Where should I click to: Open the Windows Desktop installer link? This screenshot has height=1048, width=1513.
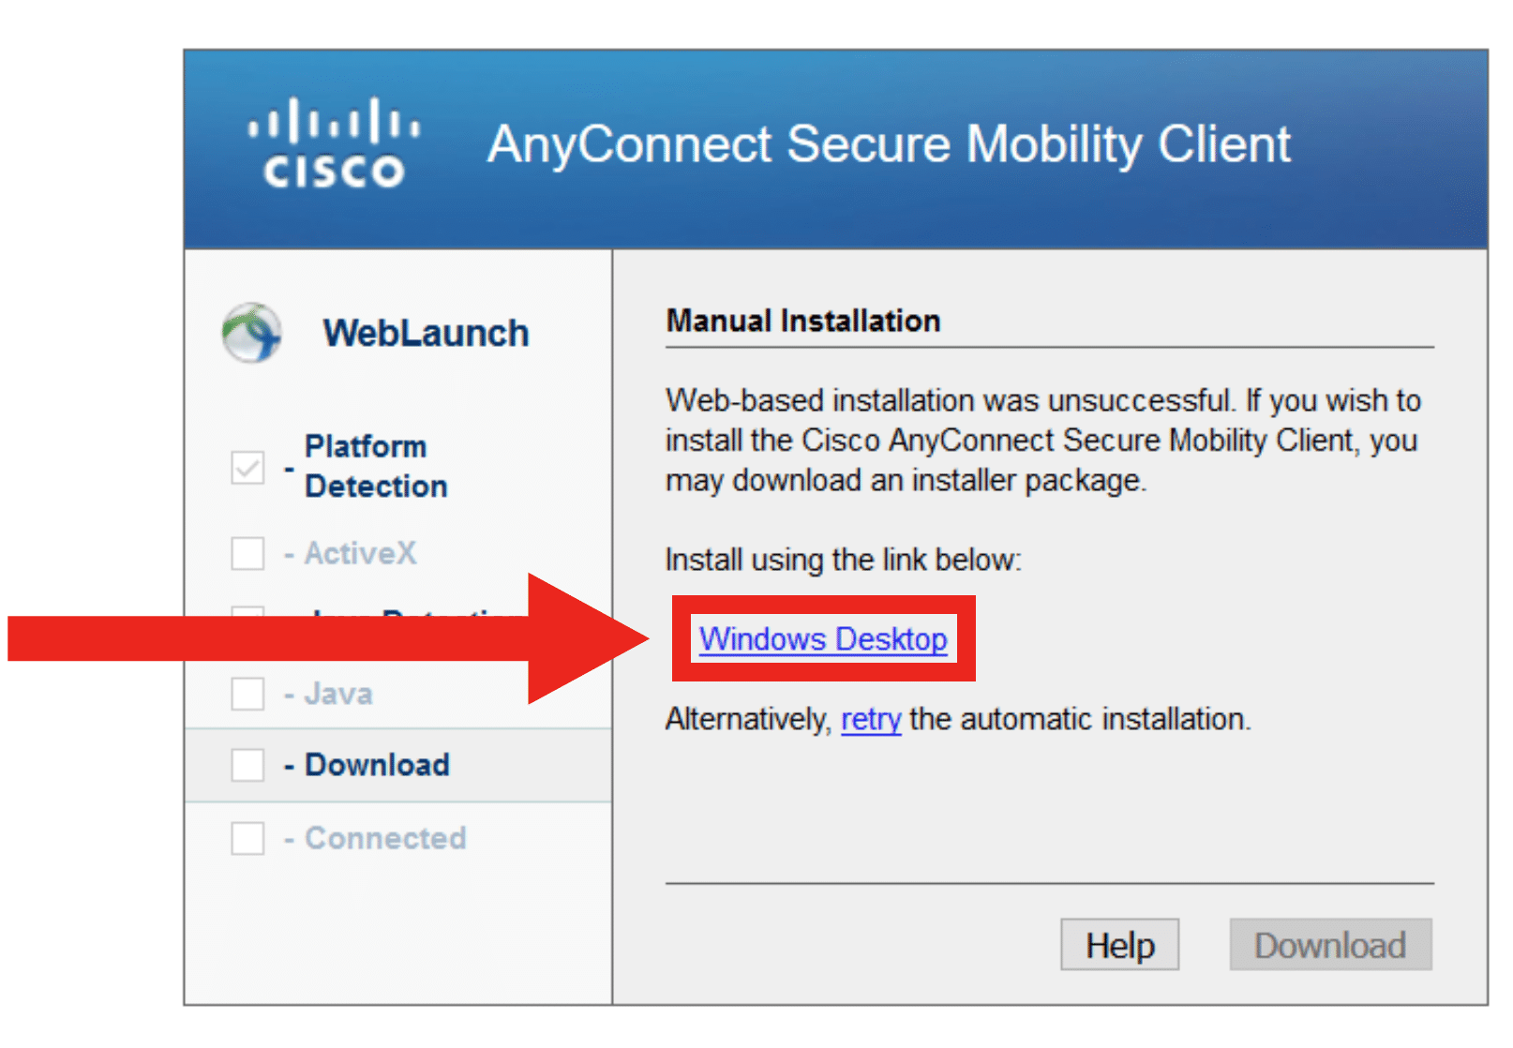tap(822, 639)
